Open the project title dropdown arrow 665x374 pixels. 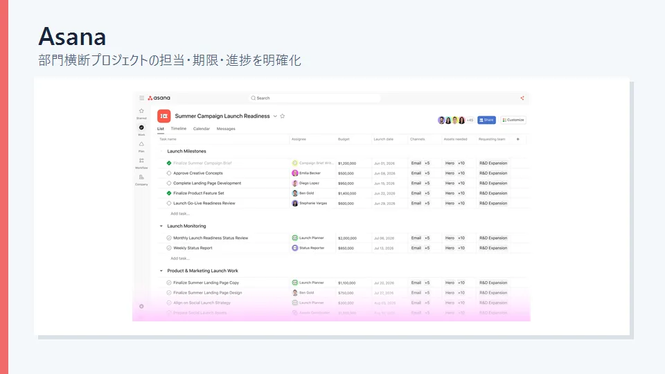point(275,116)
